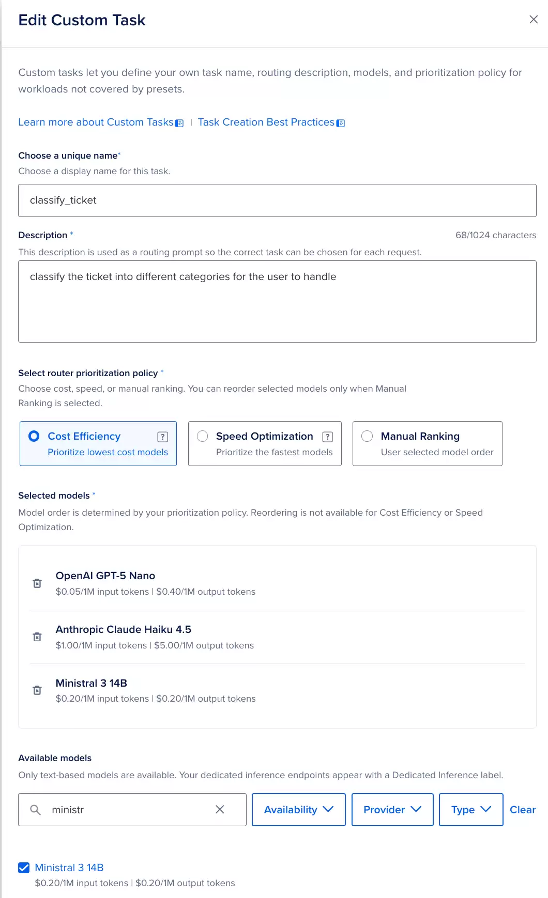Image resolution: width=548 pixels, height=898 pixels.
Task: Remove Anthropic Claude Haiku 4.5 with trash icon
Action: (x=37, y=637)
